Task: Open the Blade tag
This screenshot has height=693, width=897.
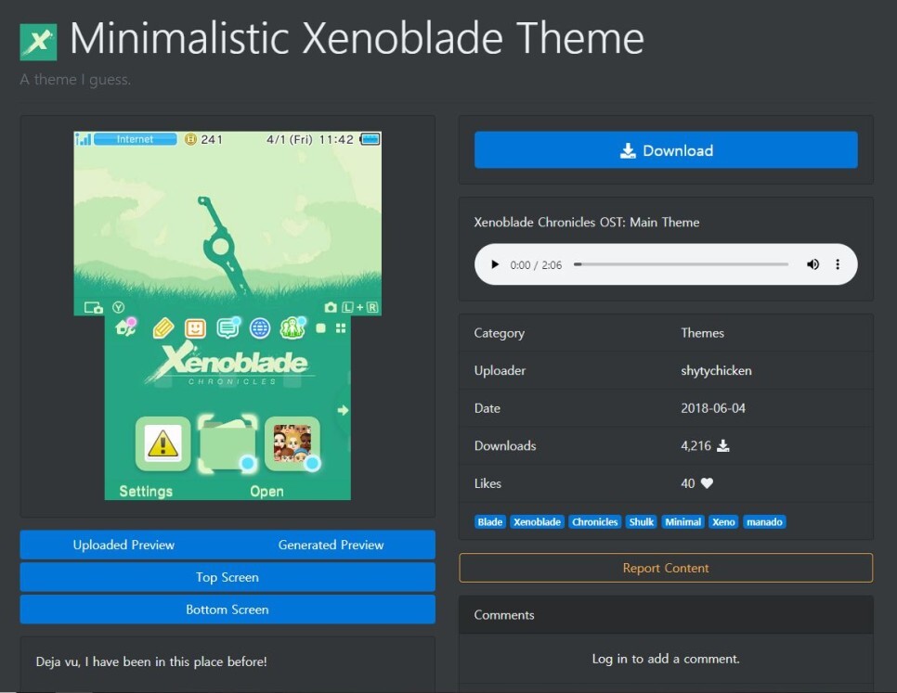Action: [x=490, y=521]
